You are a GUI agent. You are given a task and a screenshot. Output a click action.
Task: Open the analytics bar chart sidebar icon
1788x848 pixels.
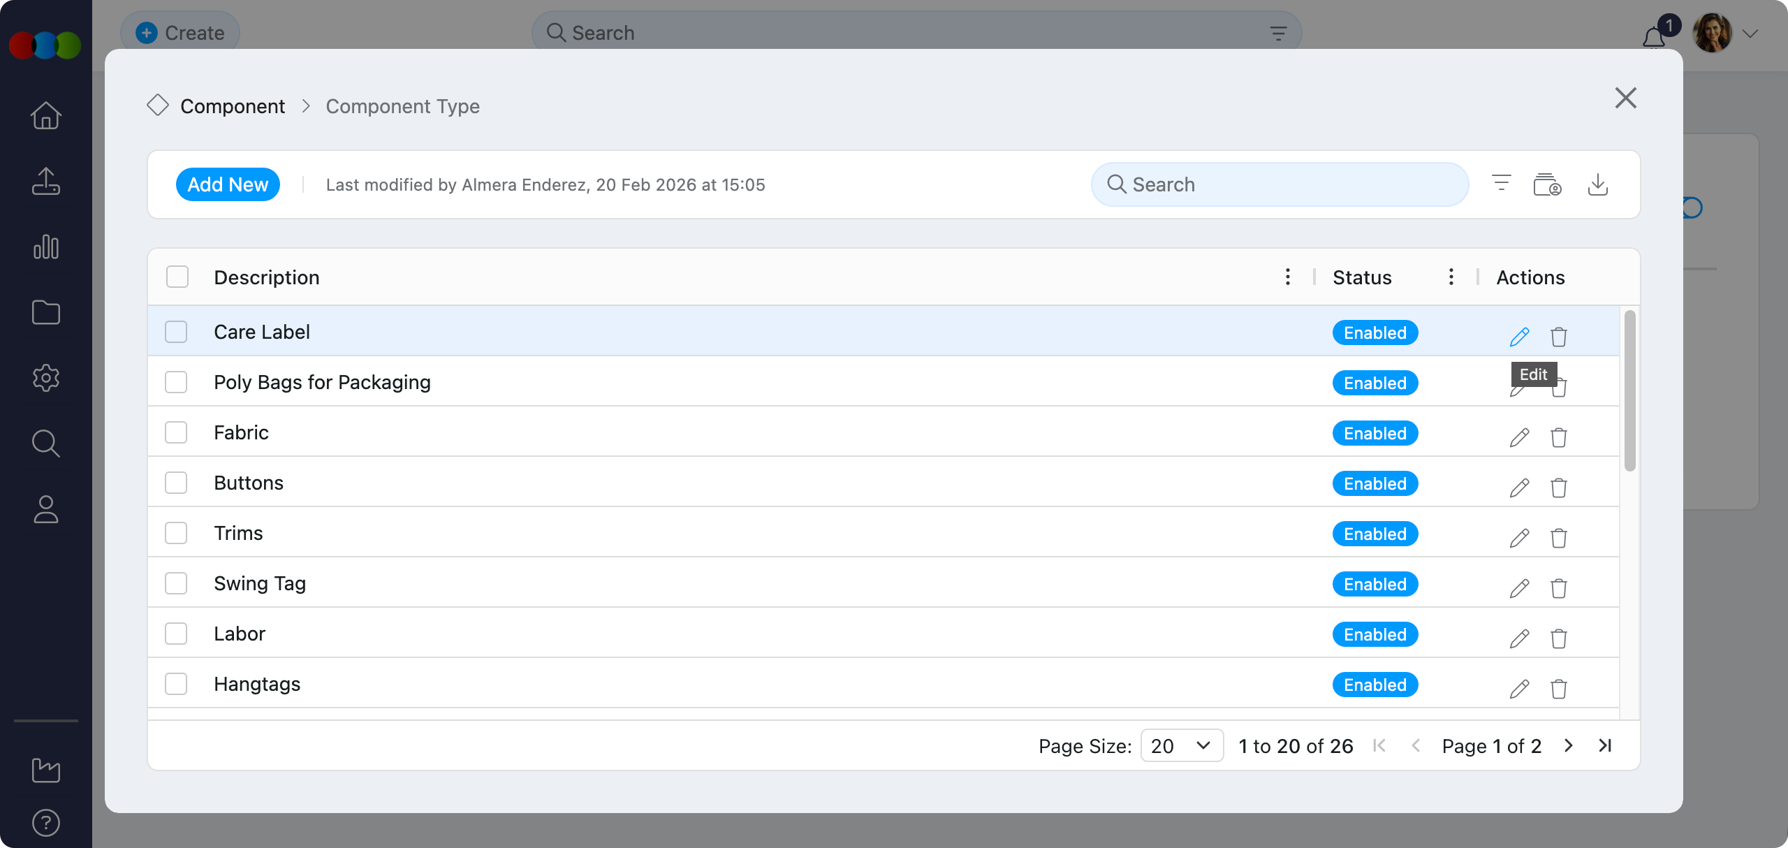coord(46,247)
